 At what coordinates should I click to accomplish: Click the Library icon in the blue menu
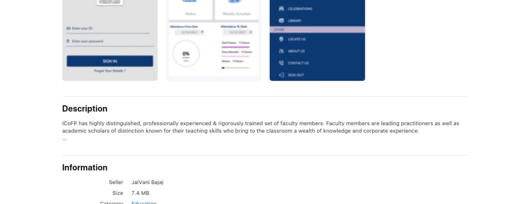[x=281, y=21]
